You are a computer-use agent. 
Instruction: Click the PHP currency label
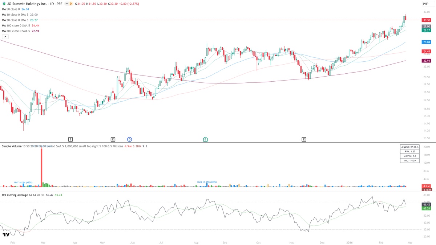[x=428, y=4]
